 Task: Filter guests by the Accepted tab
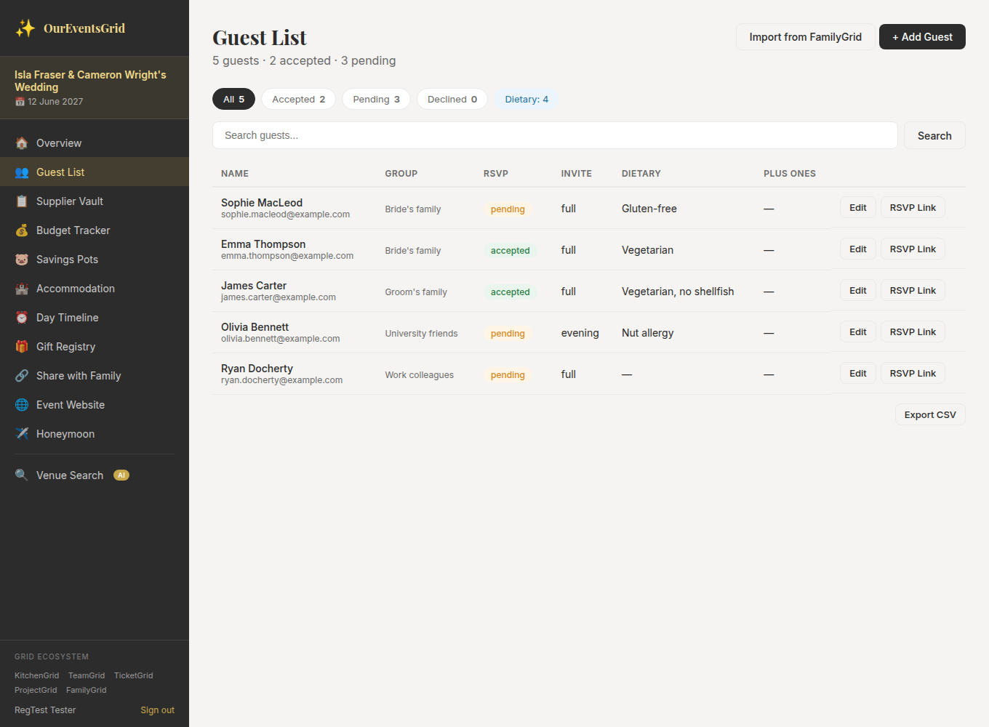point(299,99)
